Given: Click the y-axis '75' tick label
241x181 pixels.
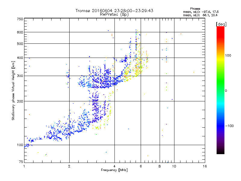Looking at the screenshot, I should click(x=21, y=162).
